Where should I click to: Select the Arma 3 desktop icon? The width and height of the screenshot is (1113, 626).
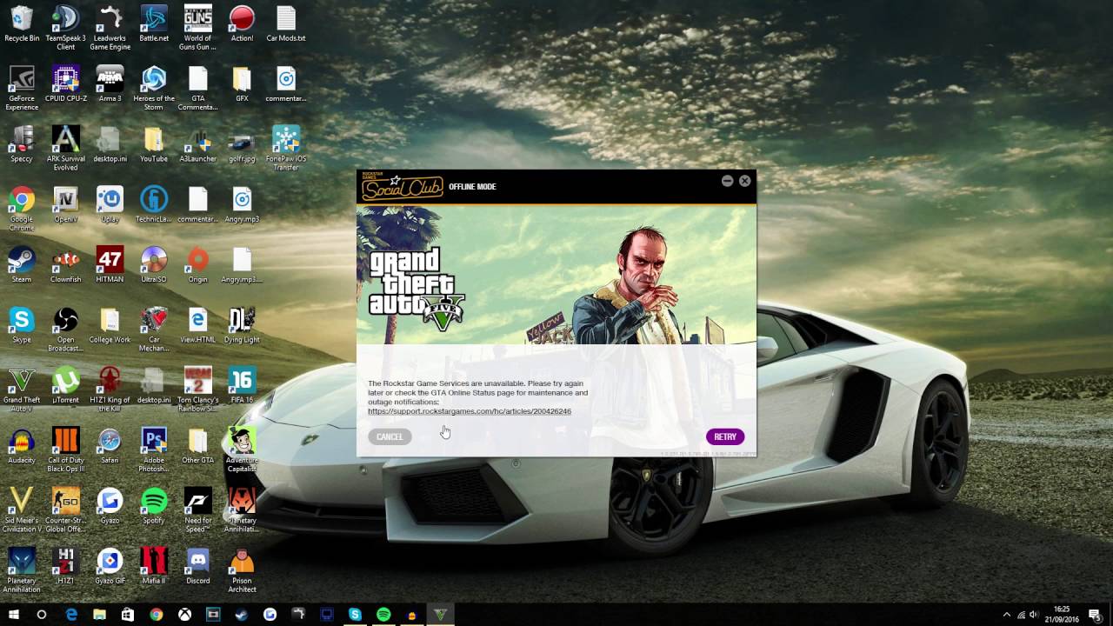coord(110,84)
